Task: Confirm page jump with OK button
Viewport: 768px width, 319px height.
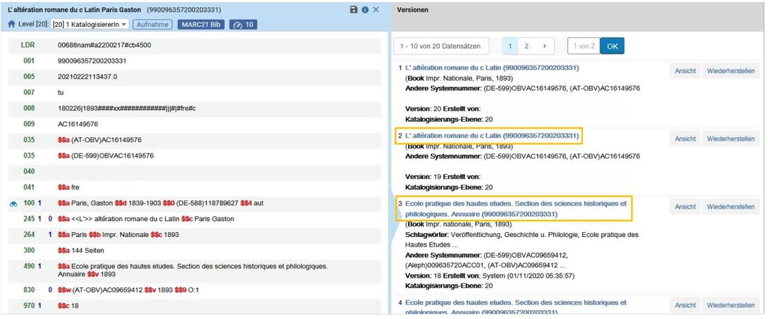Action: tap(612, 46)
